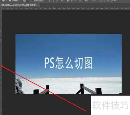The width and height of the screenshot is (130, 115).
Task: Click the Align Right Edges icon
Action: [x=57, y=1]
